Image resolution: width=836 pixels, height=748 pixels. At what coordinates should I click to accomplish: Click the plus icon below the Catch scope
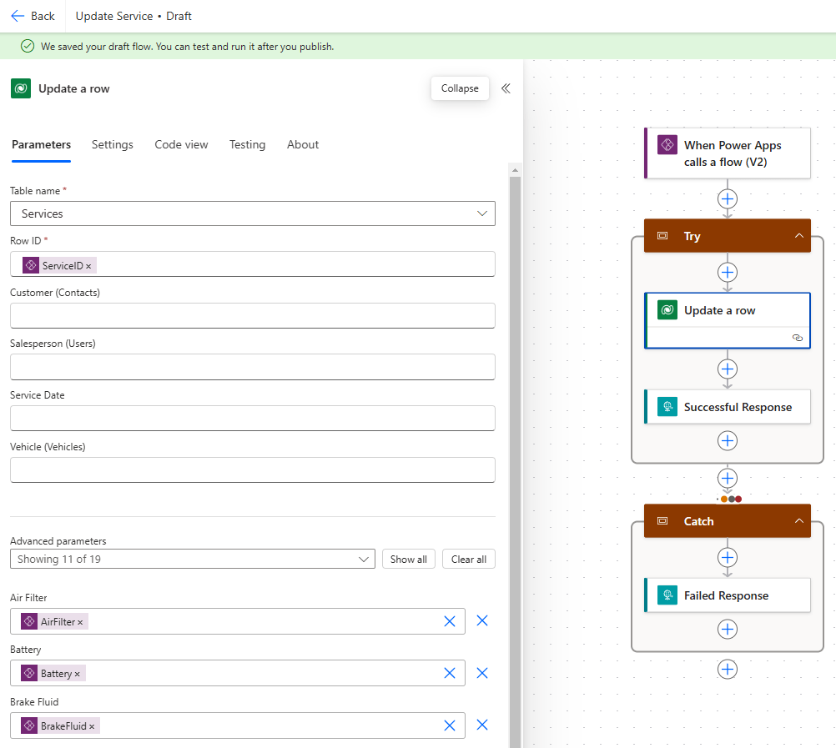click(x=728, y=669)
